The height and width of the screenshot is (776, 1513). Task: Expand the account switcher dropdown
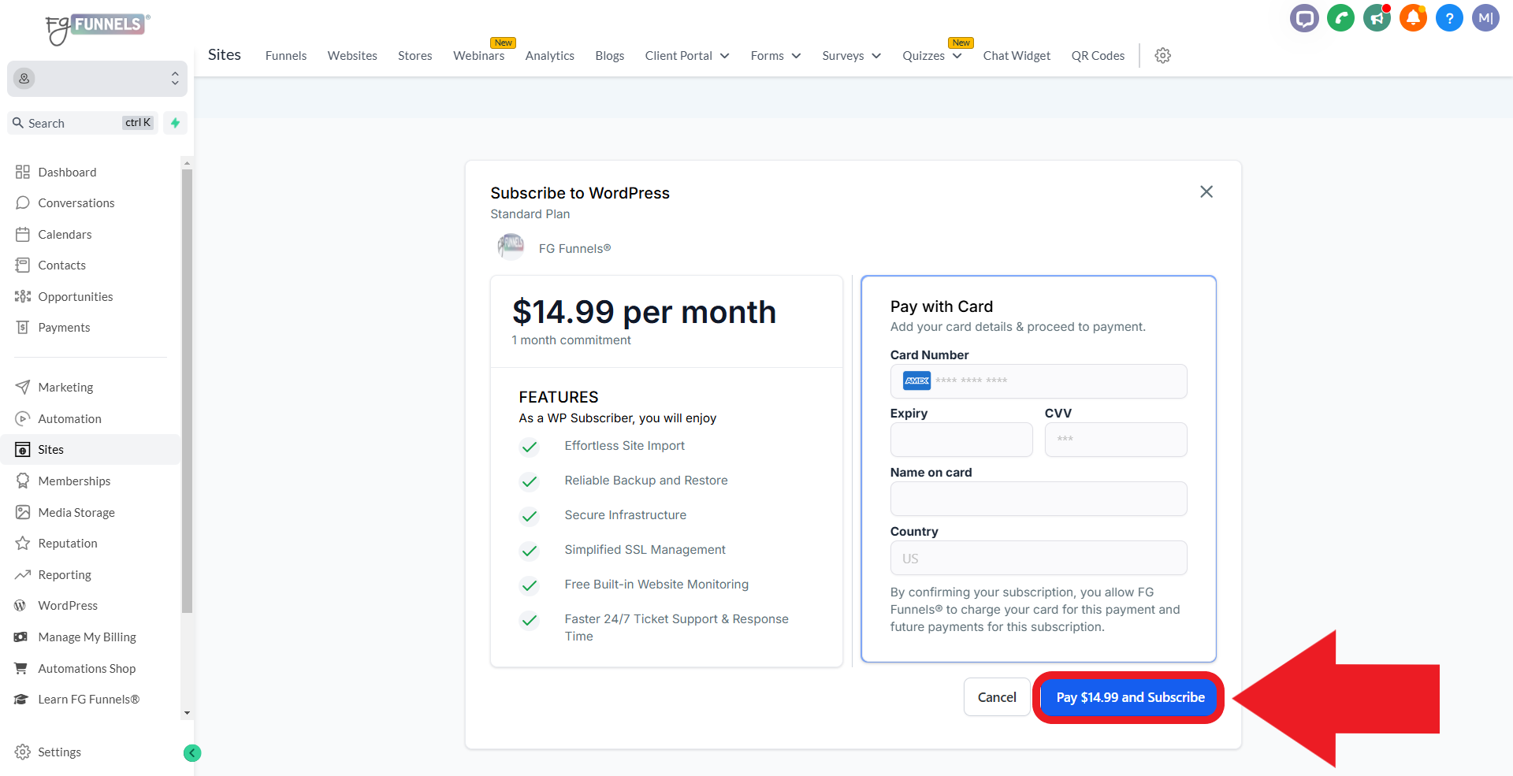[x=97, y=78]
